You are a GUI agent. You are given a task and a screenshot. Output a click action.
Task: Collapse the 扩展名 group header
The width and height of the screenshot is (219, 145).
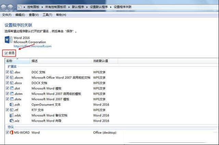pyautogui.click(x=12, y=67)
